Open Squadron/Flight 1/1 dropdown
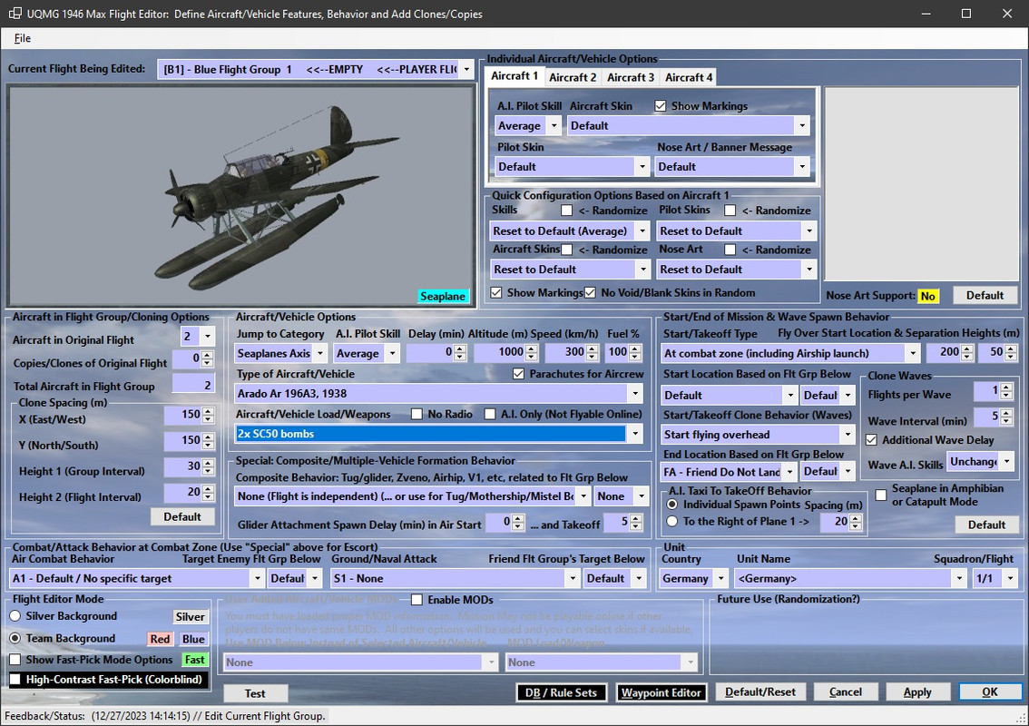The image size is (1029, 726). 1009,578
